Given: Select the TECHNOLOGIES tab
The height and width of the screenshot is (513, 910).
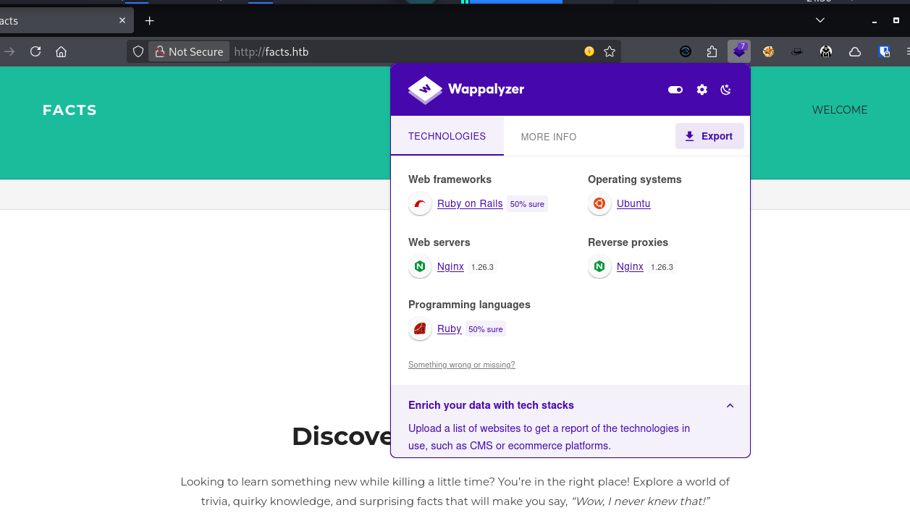Looking at the screenshot, I should click(x=447, y=136).
